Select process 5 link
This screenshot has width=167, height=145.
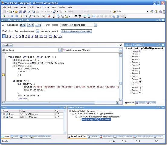coord(20,36)
